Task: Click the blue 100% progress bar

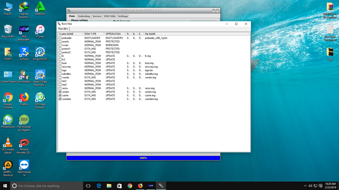Action: (x=143, y=158)
